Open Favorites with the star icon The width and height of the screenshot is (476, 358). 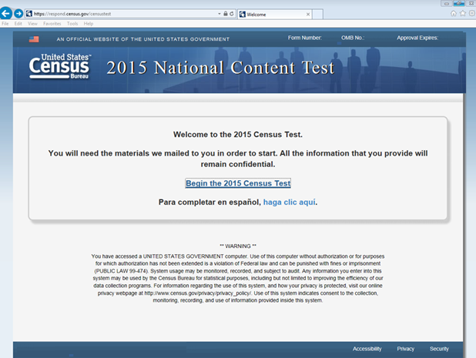tap(463, 13)
